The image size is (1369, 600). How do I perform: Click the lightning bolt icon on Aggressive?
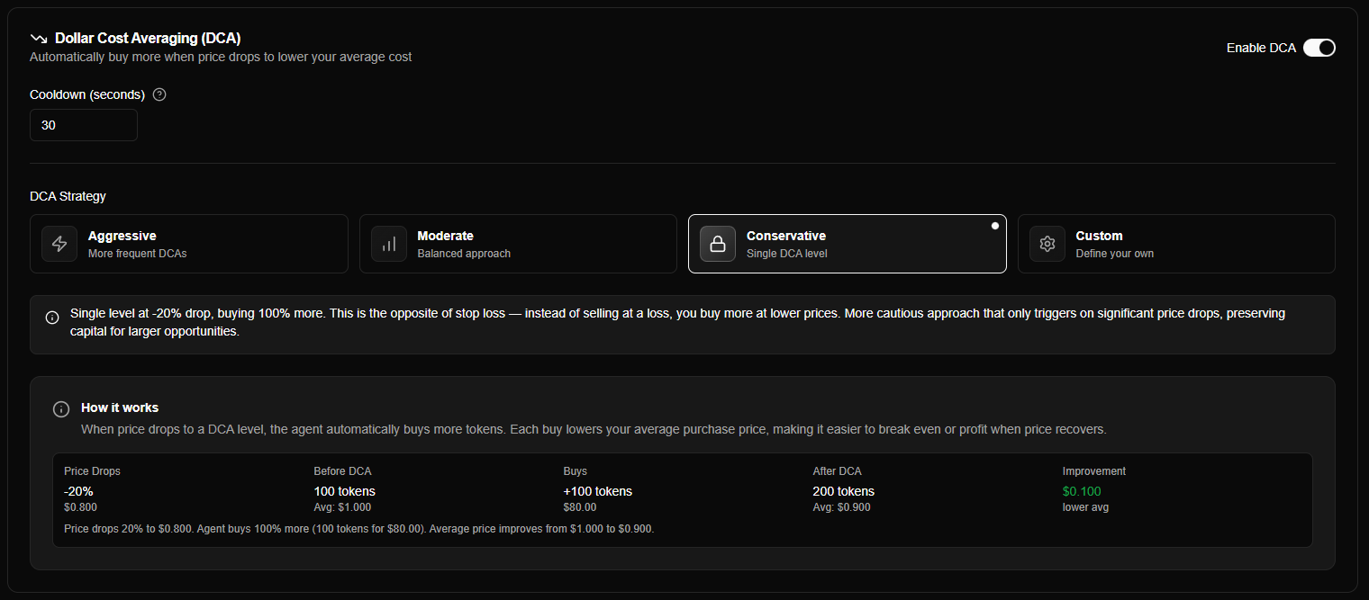59,244
